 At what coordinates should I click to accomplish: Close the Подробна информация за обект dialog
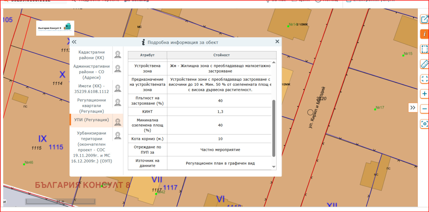[x=277, y=42]
